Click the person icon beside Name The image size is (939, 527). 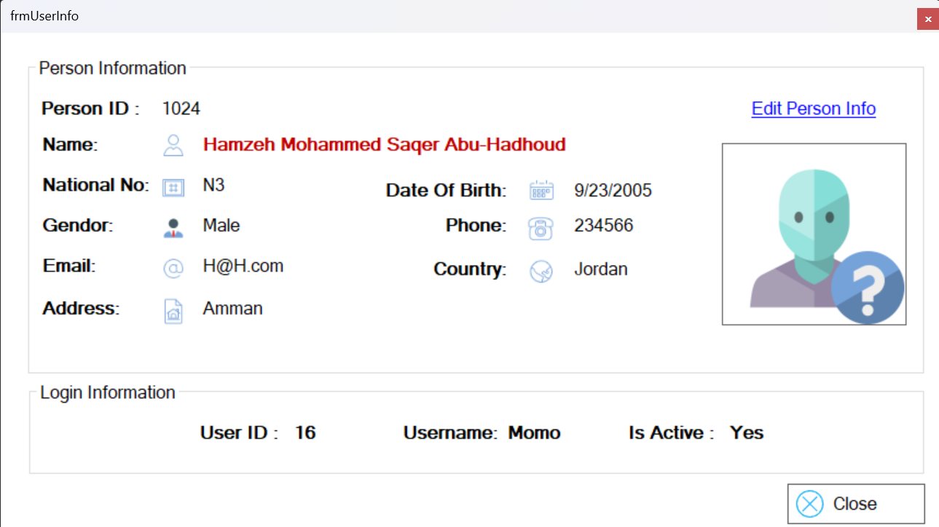[173, 145]
